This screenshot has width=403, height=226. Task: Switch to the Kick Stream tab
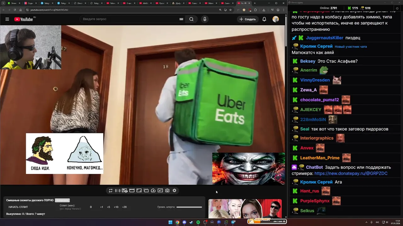14,3
